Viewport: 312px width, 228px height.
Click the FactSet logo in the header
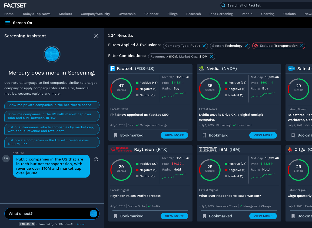(15, 5)
